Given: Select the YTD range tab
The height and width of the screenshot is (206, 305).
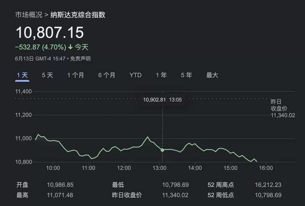Looking at the screenshot, I should (x=136, y=75).
